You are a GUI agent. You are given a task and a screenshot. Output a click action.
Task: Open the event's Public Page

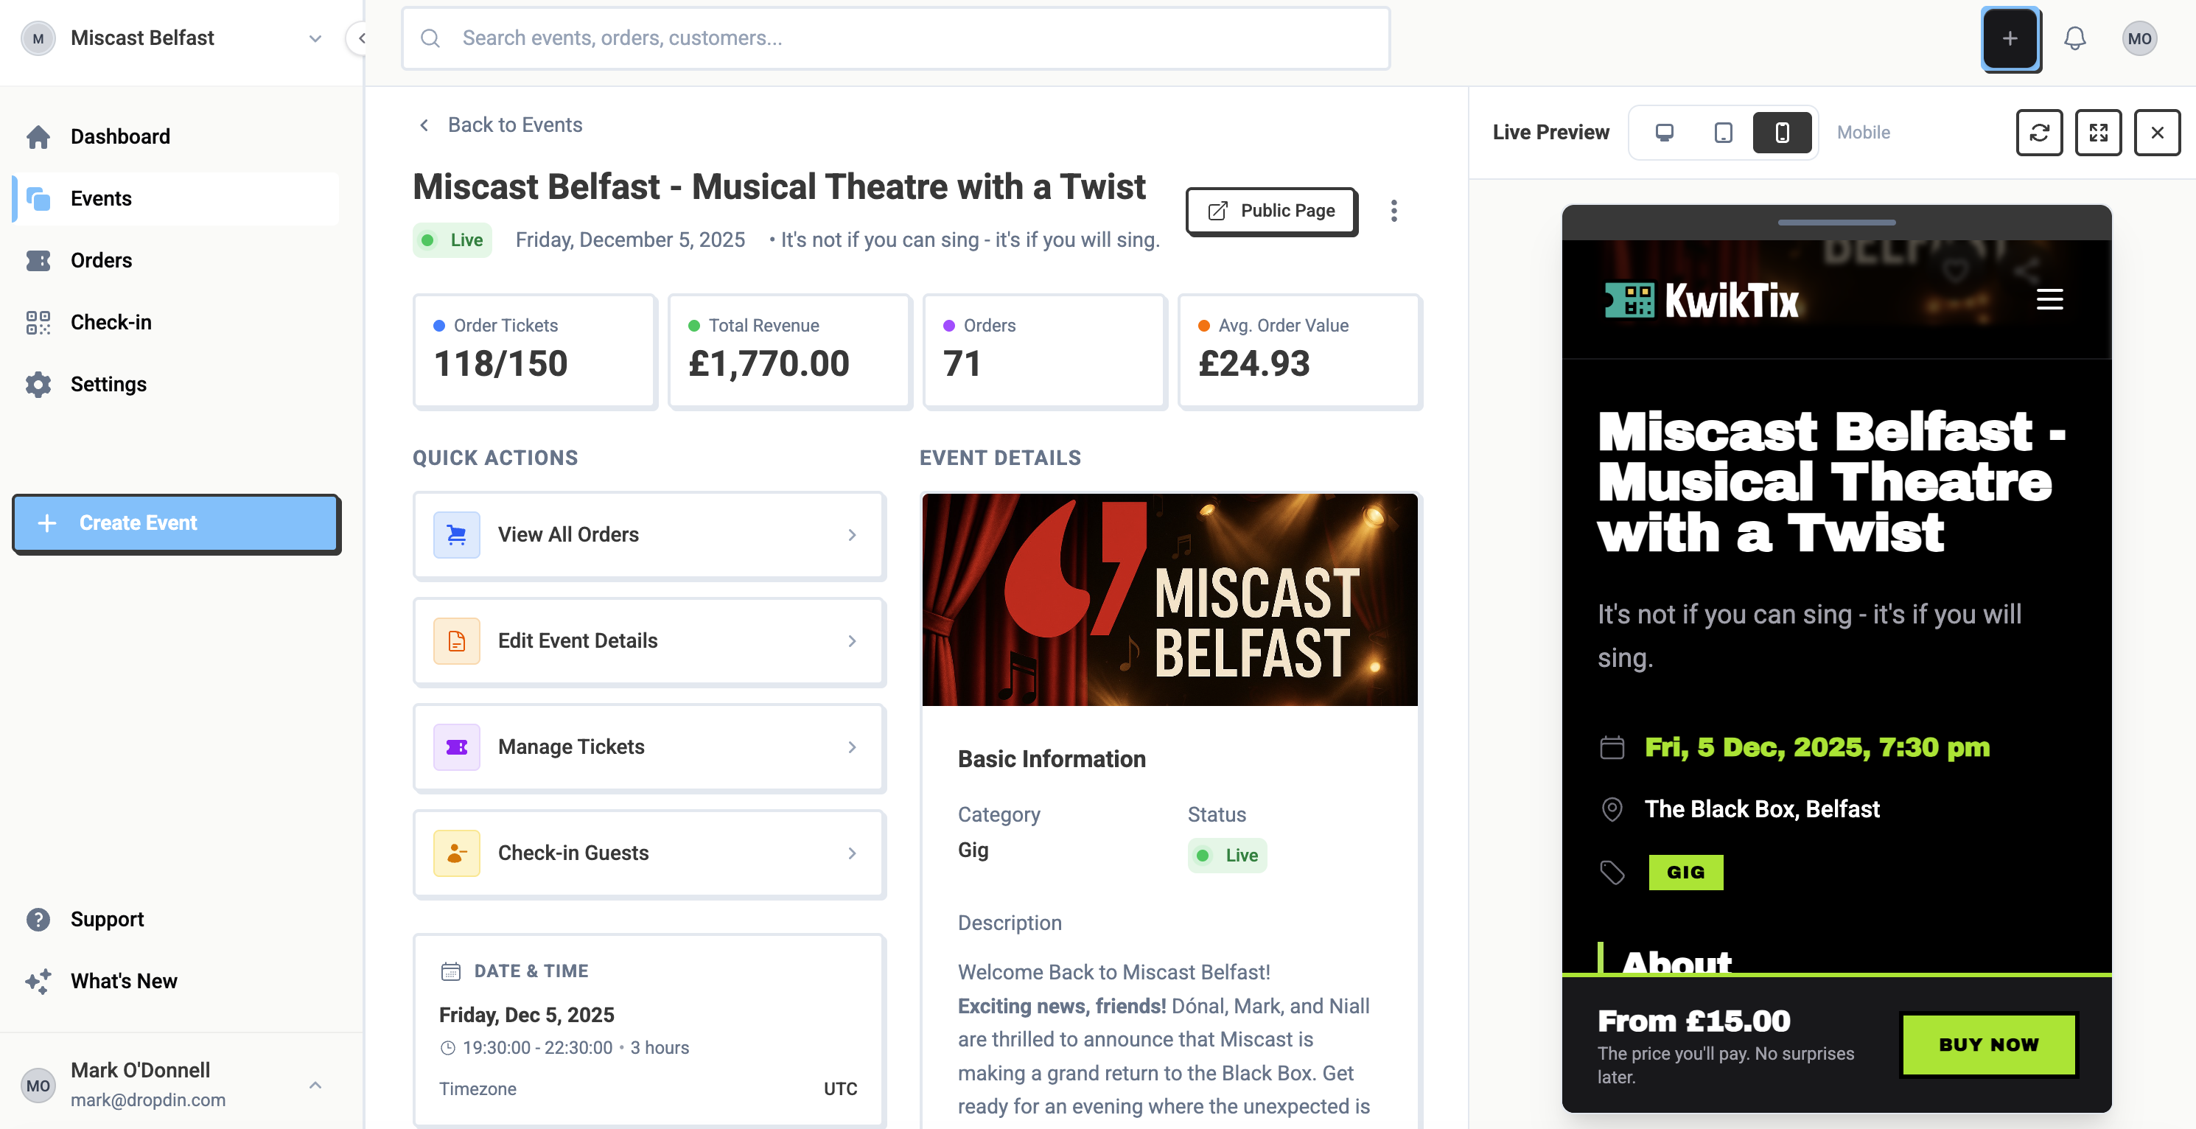pyautogui.click(x=1270, y=211)
